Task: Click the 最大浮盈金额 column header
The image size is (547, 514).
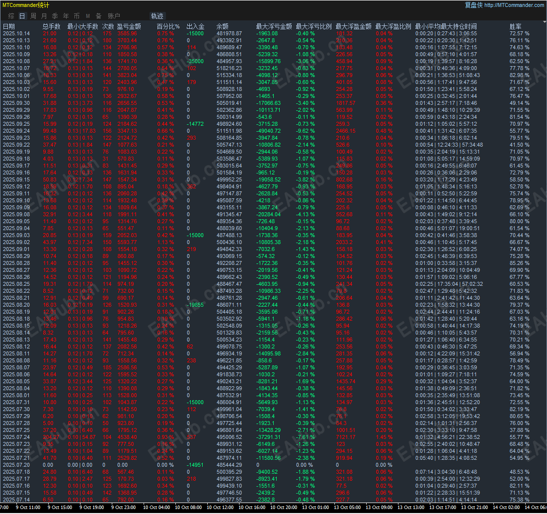Action: pyautogui.click(x=353, y=26)
